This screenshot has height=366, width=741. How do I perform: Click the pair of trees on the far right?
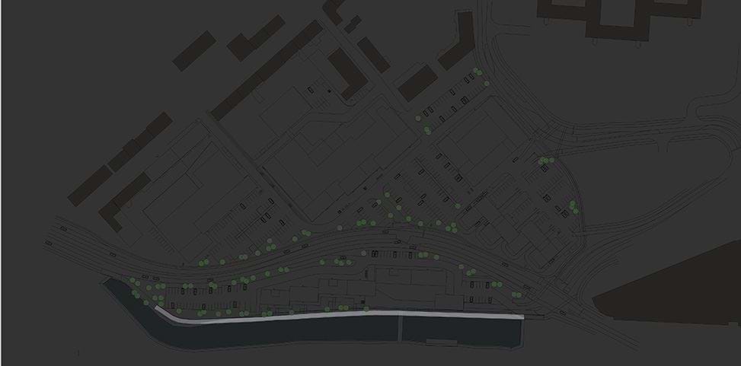tap(573, 206)
